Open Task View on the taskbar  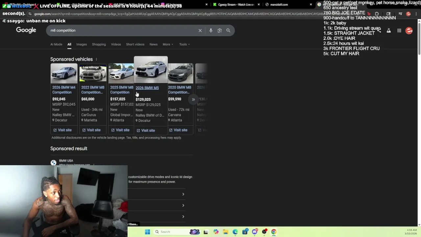206,232
